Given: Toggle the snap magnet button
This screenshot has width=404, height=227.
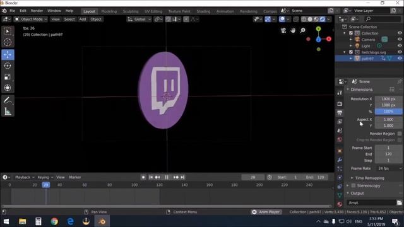Looking at the screenshot, I should [169, 20].
